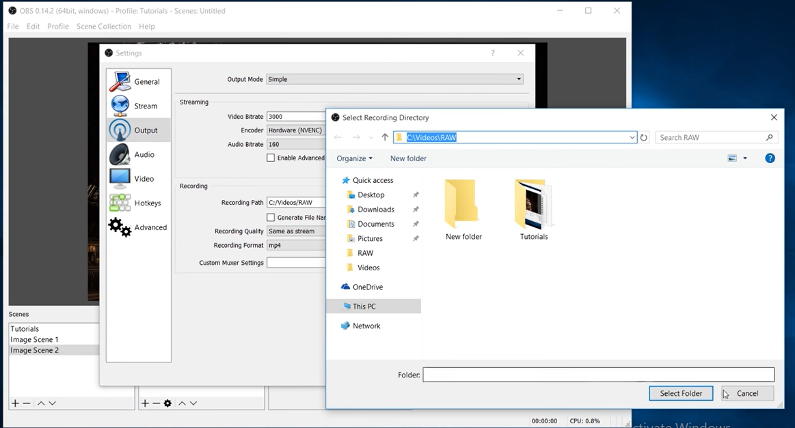Uncheck the Enable Advanced checkbox
795x428 pixels.
point(271,158)
